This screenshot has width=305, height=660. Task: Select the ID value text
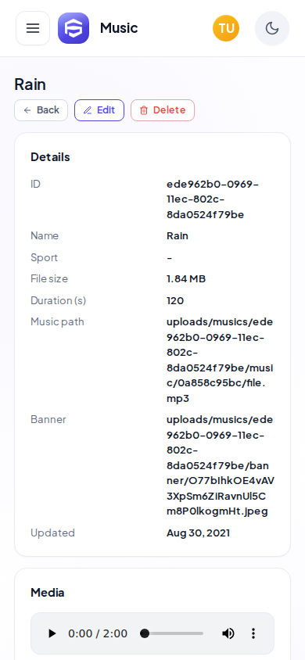coord(213,199)
